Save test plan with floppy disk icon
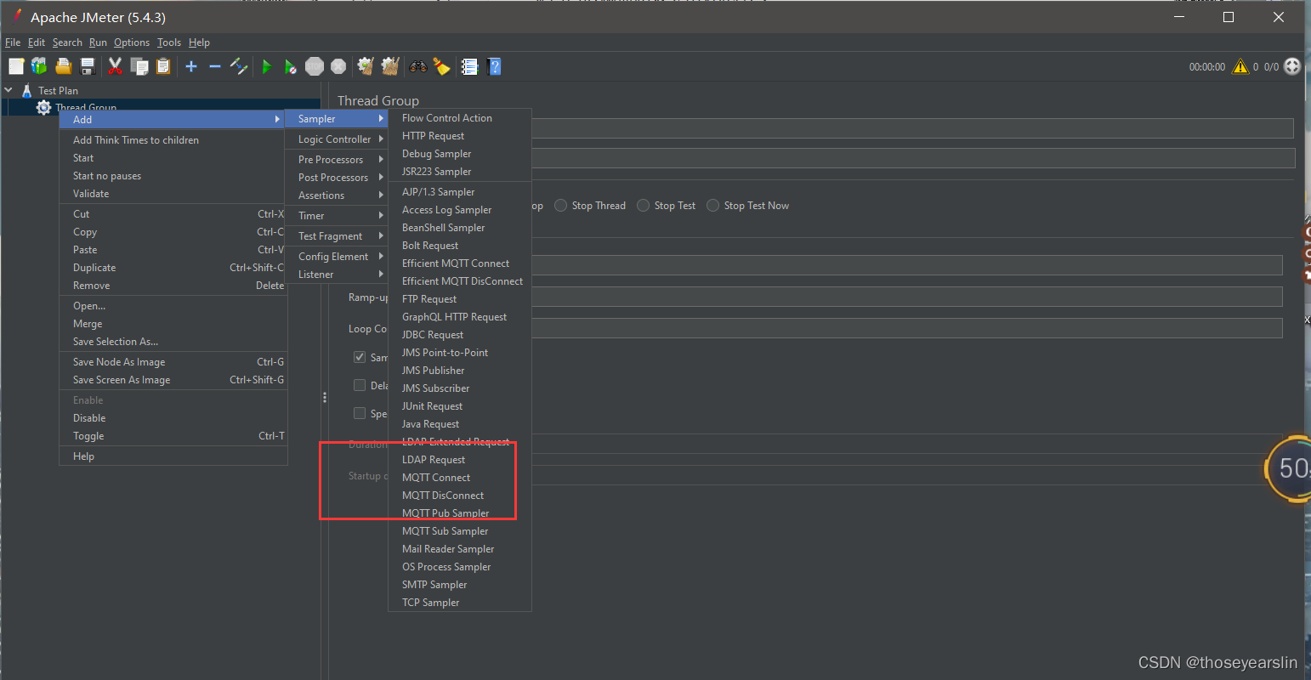The image size is (1311, 680). (x=87, y=66)
